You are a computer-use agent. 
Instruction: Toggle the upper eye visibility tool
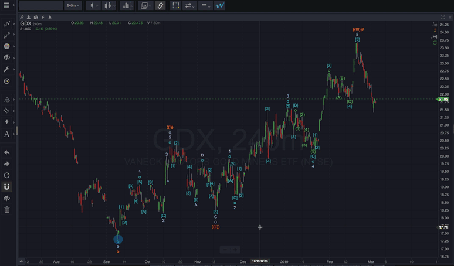(x=6, y=57)
